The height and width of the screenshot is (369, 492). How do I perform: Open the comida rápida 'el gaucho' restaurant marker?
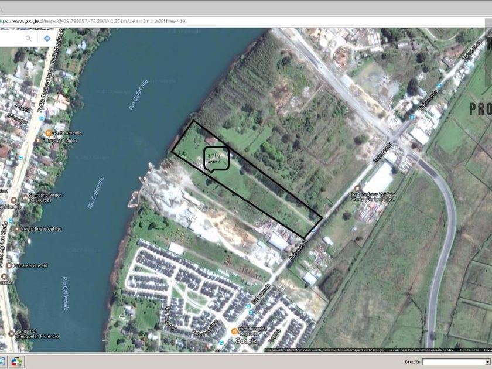(234, 331)
